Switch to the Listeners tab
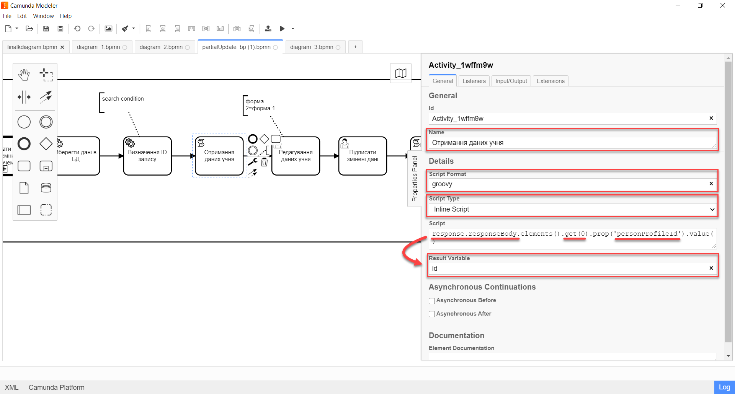 click(x=474, y=81)
